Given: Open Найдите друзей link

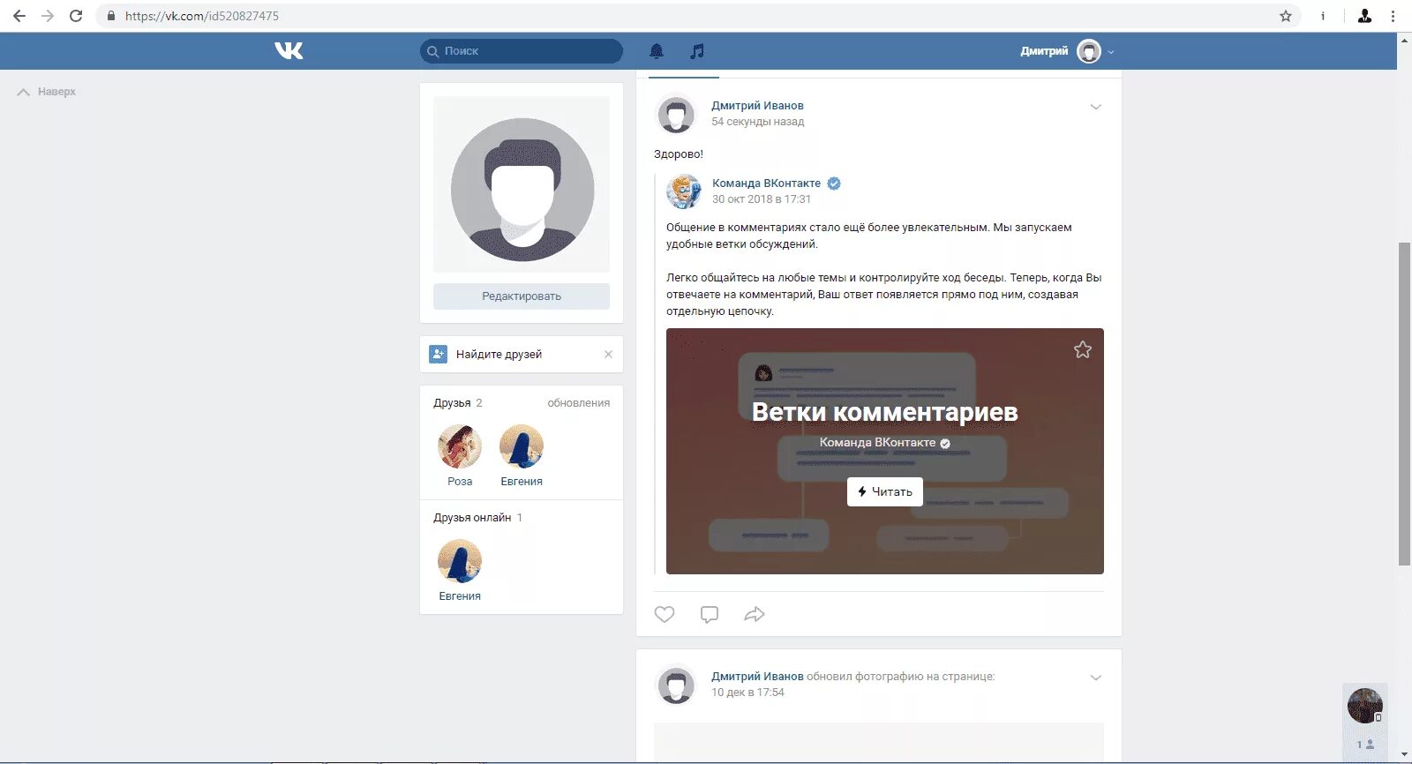Looking at the screenshot, I should click(499, 354).
